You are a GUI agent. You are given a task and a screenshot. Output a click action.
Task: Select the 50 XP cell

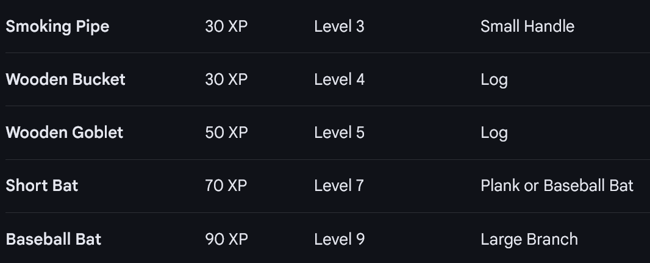(x=226, y=133)
